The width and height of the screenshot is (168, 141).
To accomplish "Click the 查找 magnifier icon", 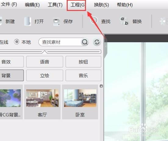I will point(94,20).
